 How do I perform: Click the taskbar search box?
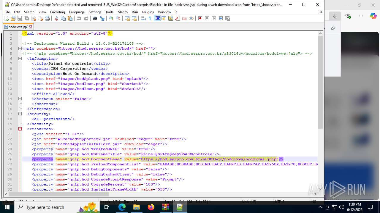(56, 207)
